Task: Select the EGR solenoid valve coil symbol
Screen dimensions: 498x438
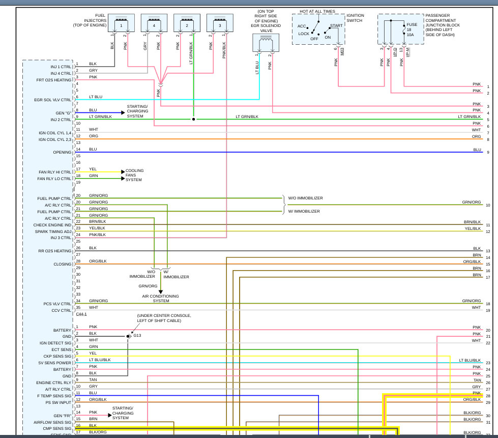Action: tap(266, 43)
